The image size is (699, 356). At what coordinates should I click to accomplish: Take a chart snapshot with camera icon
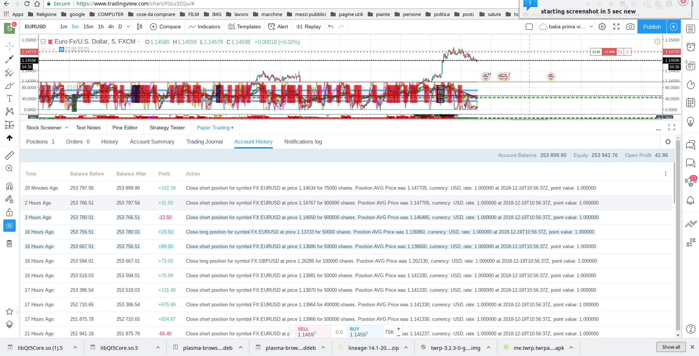click(630, 27)
